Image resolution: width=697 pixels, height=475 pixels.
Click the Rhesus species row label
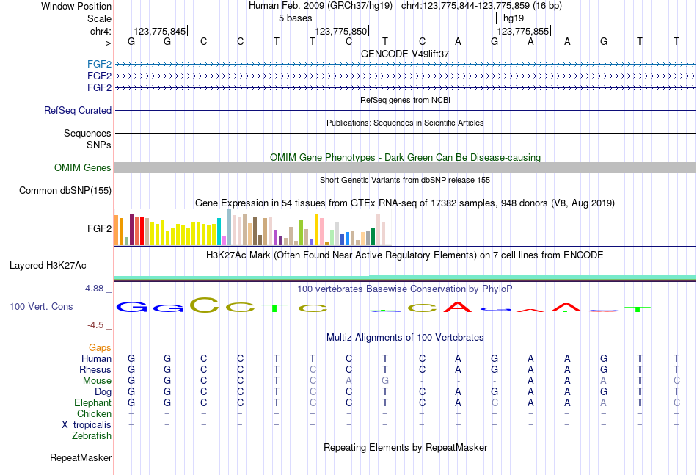point(95,369)
